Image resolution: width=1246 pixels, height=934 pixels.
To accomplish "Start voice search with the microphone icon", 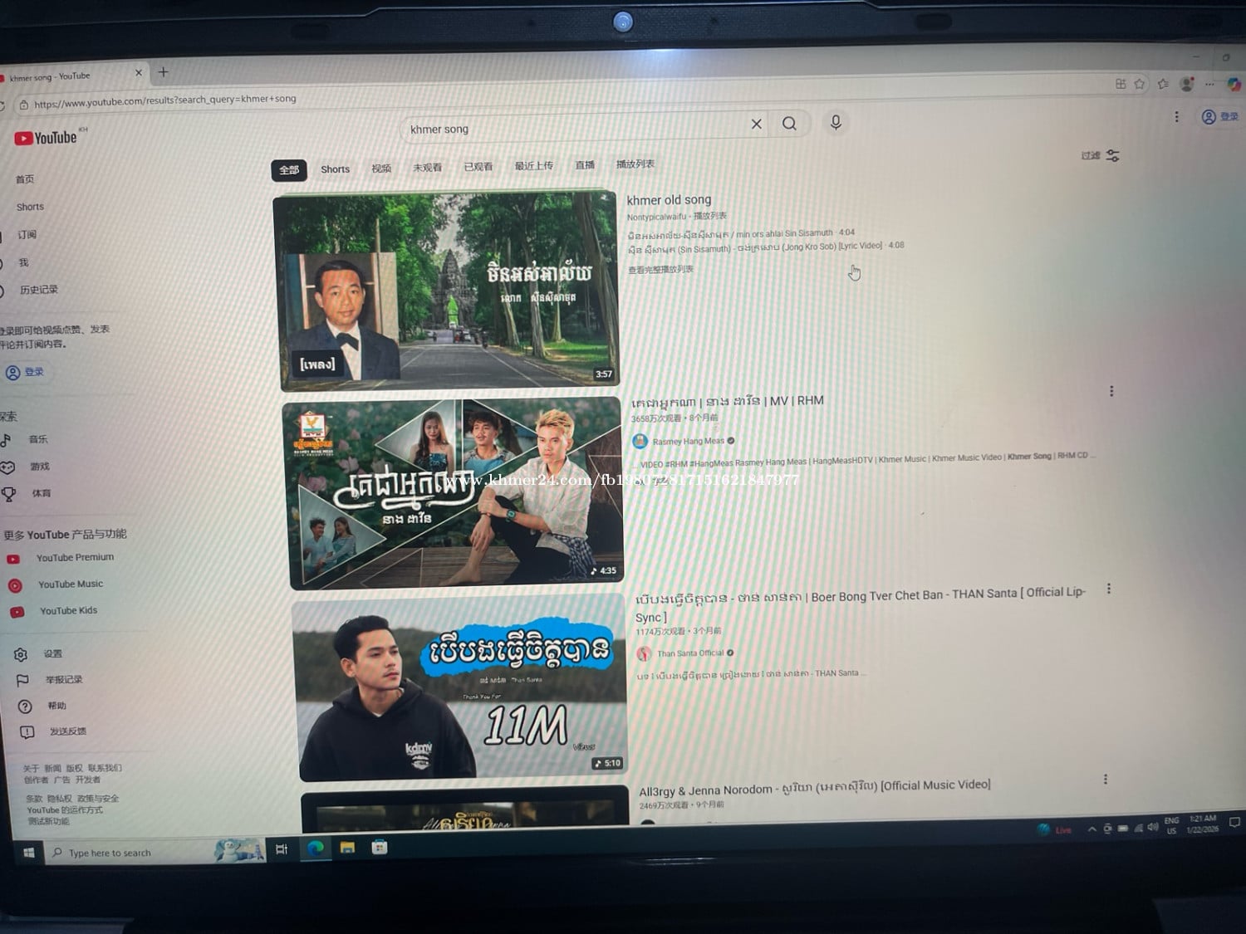I will click(x=836, y=123).
